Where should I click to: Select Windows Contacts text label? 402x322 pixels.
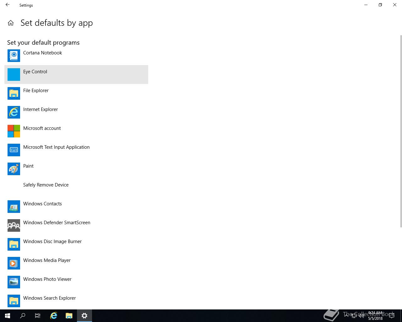tap(42, 204)
